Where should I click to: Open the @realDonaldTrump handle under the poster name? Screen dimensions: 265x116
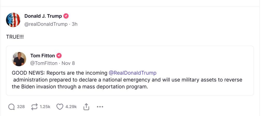click(x=46, y=24)
